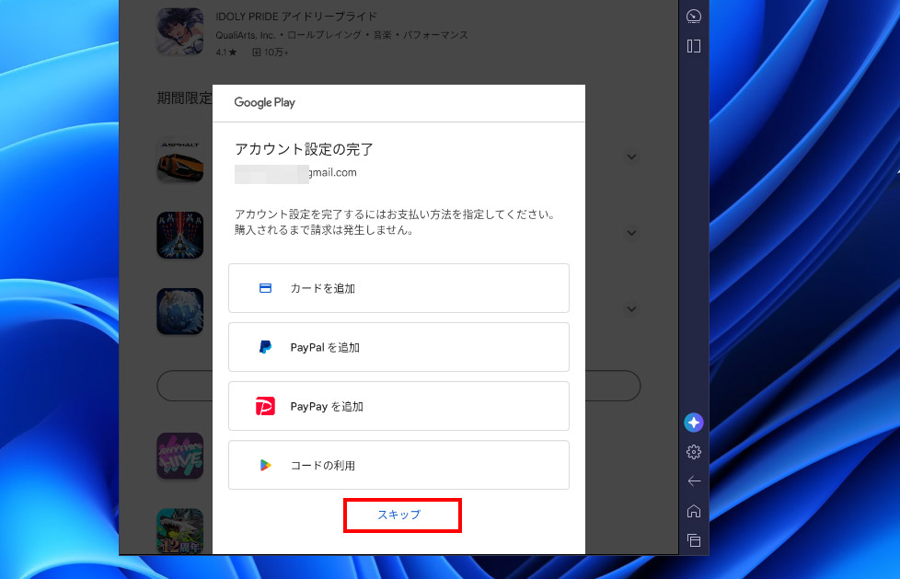Click the red PayPay logo icon

(265, 406)
